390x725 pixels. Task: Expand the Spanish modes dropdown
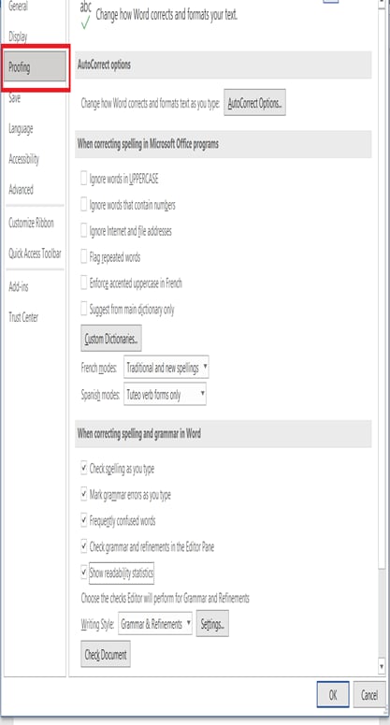[x=165, y=395]
